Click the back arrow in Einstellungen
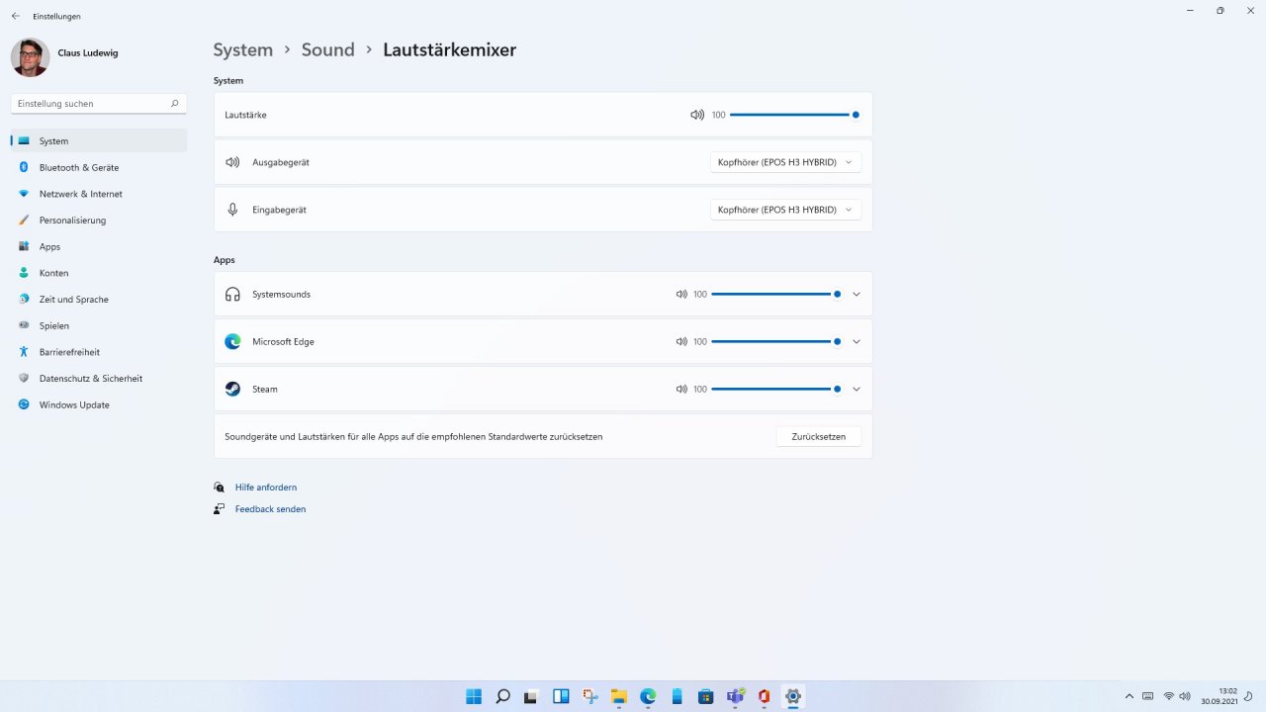The height and width of the screenshot is (712, 1266). click(15, 16)
